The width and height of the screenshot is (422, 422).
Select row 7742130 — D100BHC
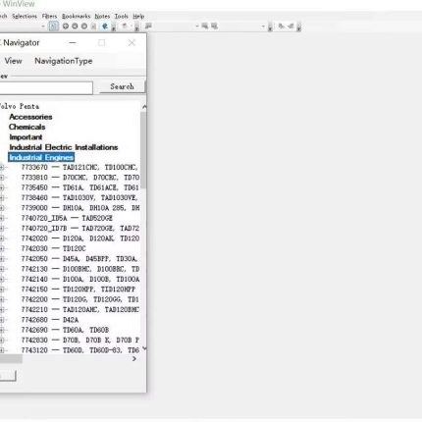(80, 269)
